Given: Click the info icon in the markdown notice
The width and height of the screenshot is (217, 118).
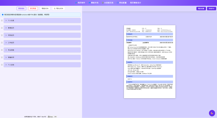Looking at the screenshot, I should pyautogui.click(x=3, y=15).
